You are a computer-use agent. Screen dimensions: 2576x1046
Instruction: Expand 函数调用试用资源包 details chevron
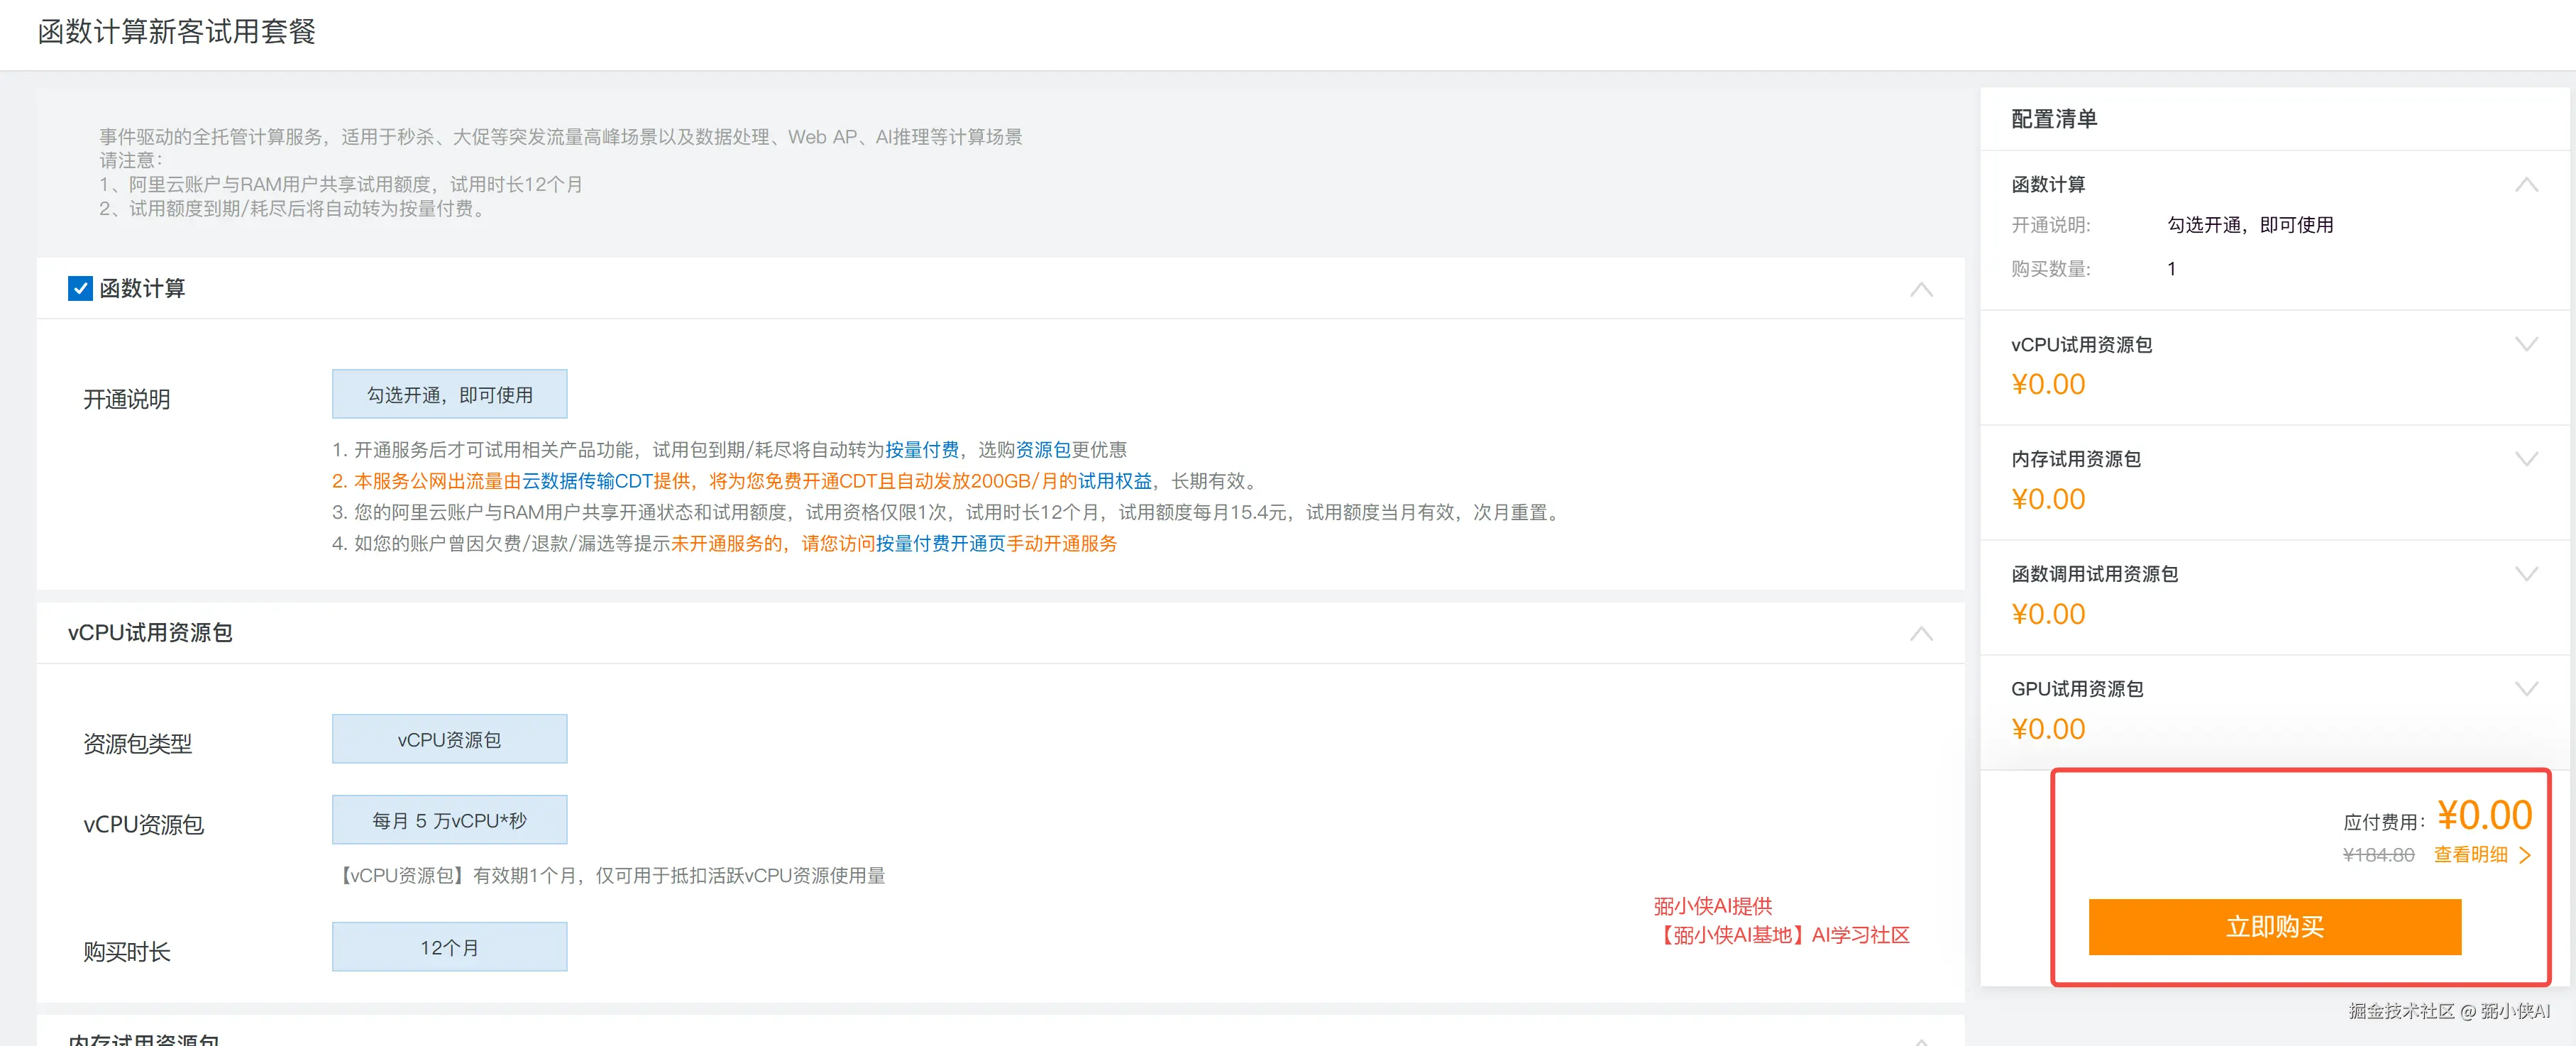click(2526, 575)
